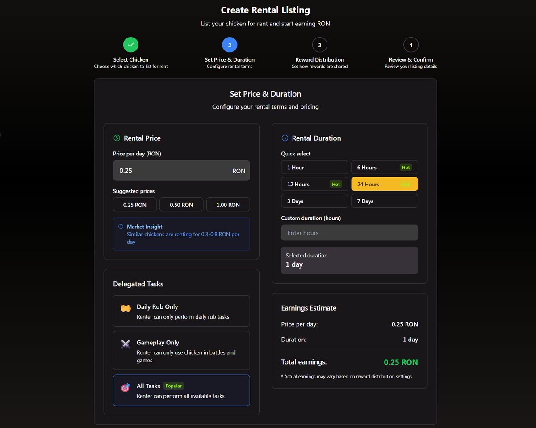536x428 pixels.
Task: Choose the 7 Days duration
Action: point(385,201)
